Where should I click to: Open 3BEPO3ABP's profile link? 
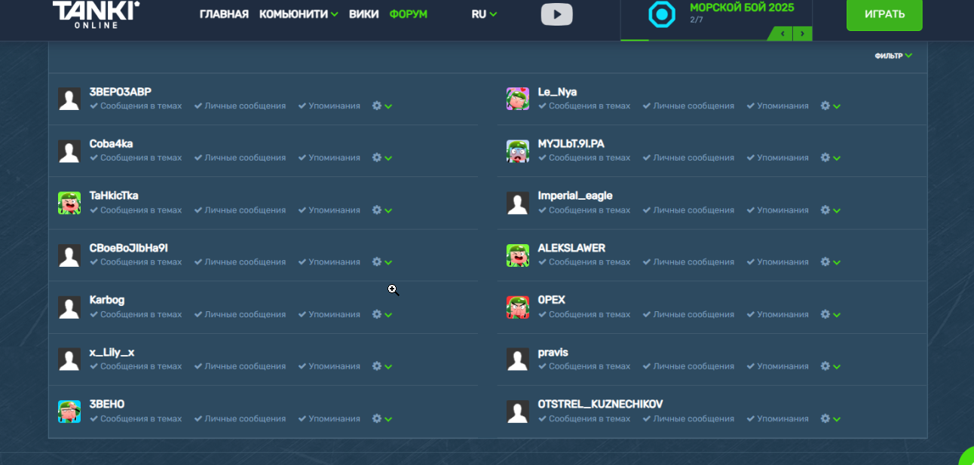(121, 92)
